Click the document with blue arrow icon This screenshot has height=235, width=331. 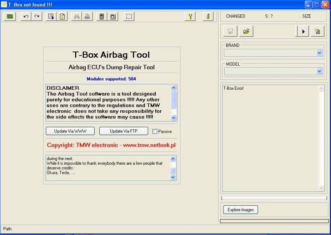click(51, 16)
